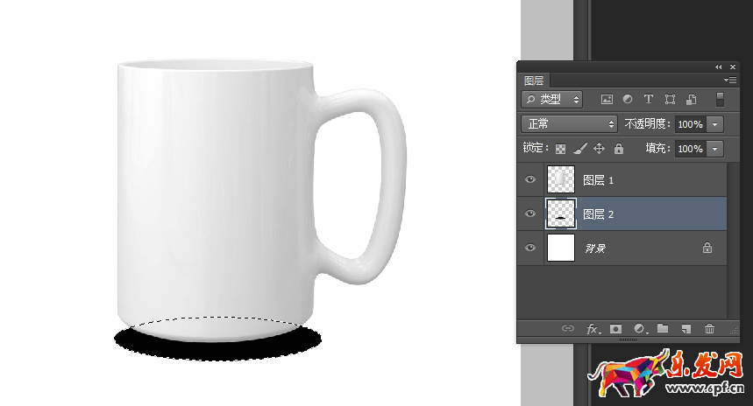Screen dimensions: 753x406
Task: Toggle the layer filter on/off switch
Action: click(x=720, y=99)
